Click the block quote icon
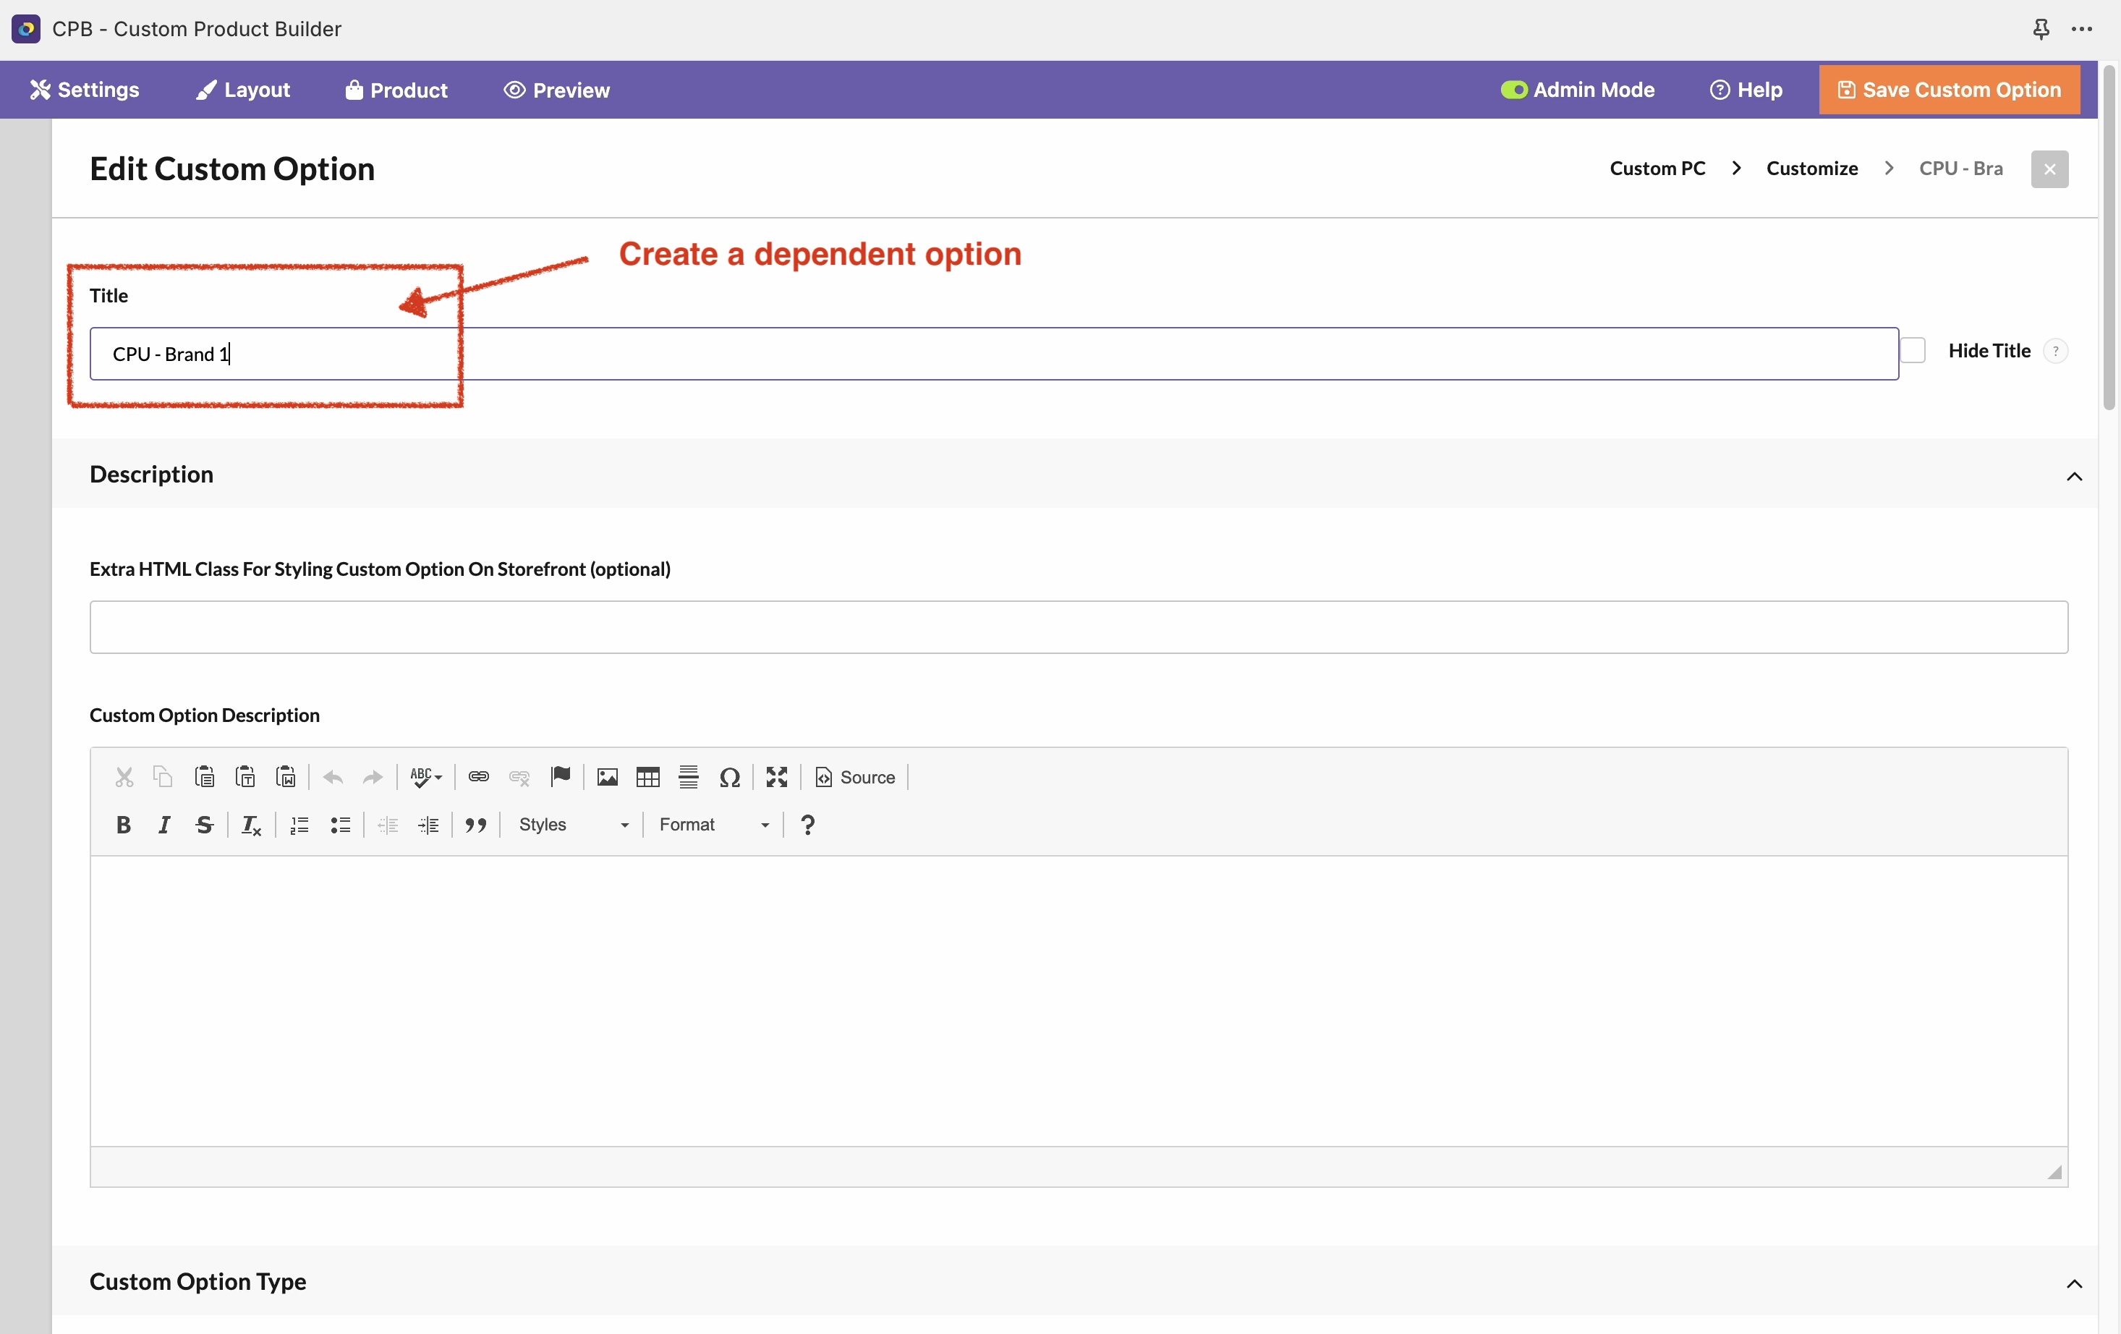The height and width of the screenshot is (1334, 2121). pyautogui.click(x=476, y=825)
